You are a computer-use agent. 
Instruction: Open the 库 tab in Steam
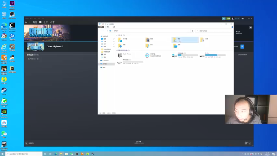point(40,22)
